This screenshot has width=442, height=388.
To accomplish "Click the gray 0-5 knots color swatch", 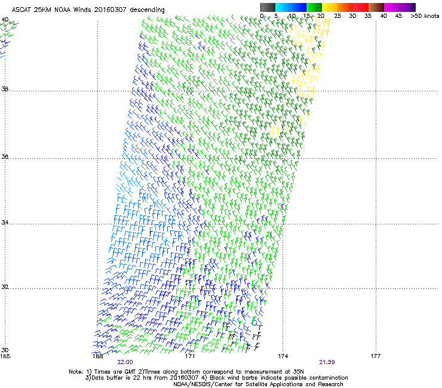I will pyautogui.click(x=268, y=7).
